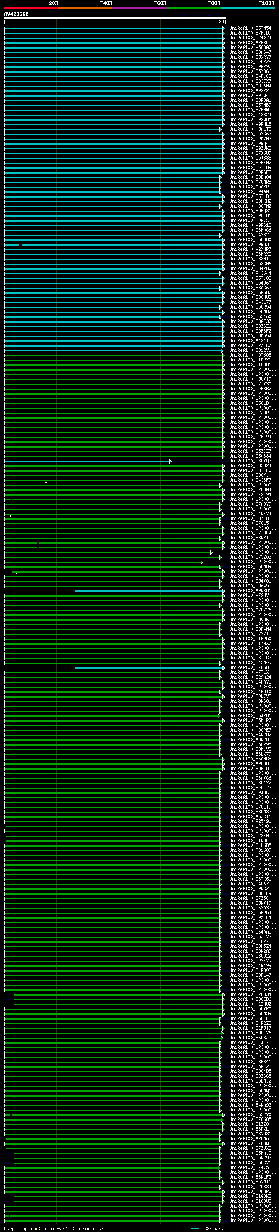Viewport: 279px width, 1232px height.
Task: Select the UniRef100_B2DBN4 label
Action: coord(250,490)
